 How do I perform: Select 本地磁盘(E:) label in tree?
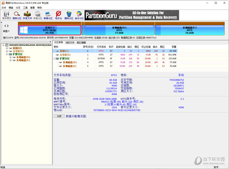23,60
